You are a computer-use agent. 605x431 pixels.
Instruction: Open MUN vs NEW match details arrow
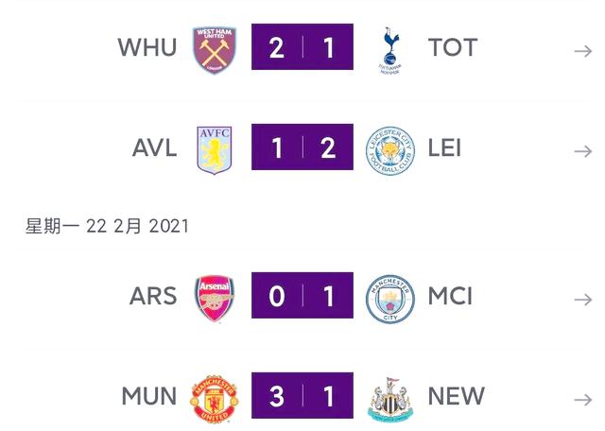(x=582, y=399)
